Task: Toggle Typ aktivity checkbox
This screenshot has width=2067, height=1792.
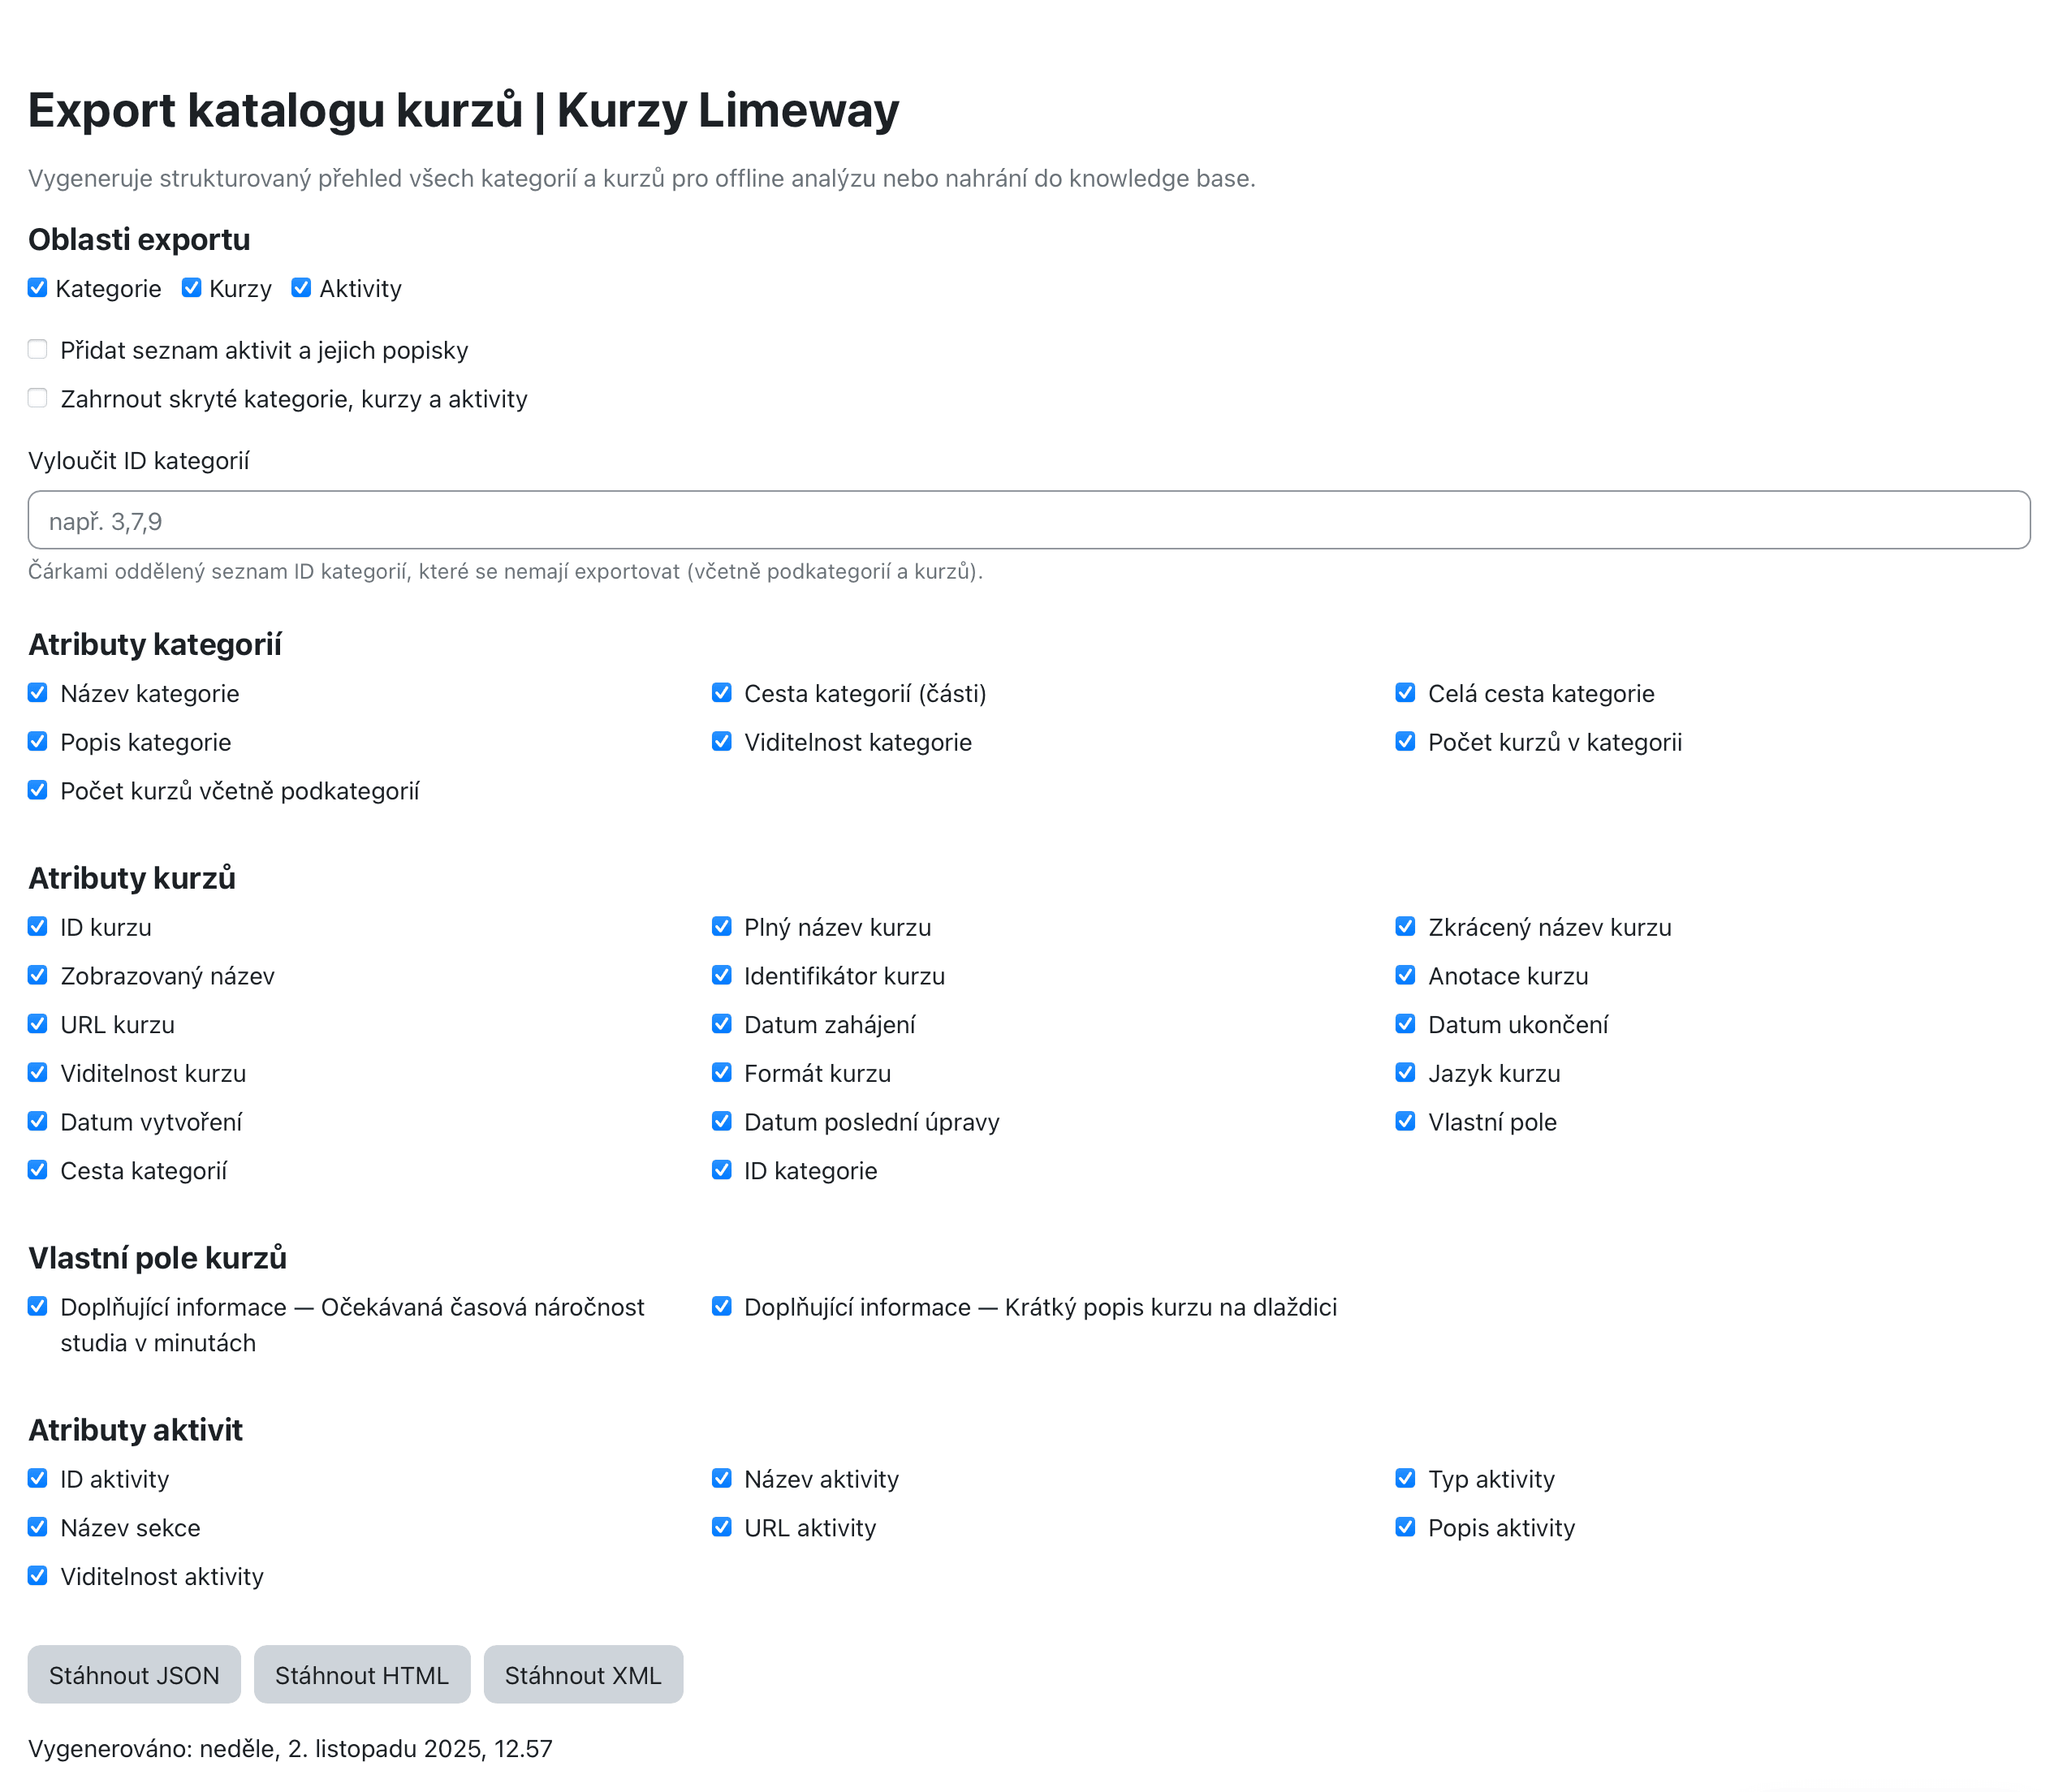Action: click(1405, 1479)
